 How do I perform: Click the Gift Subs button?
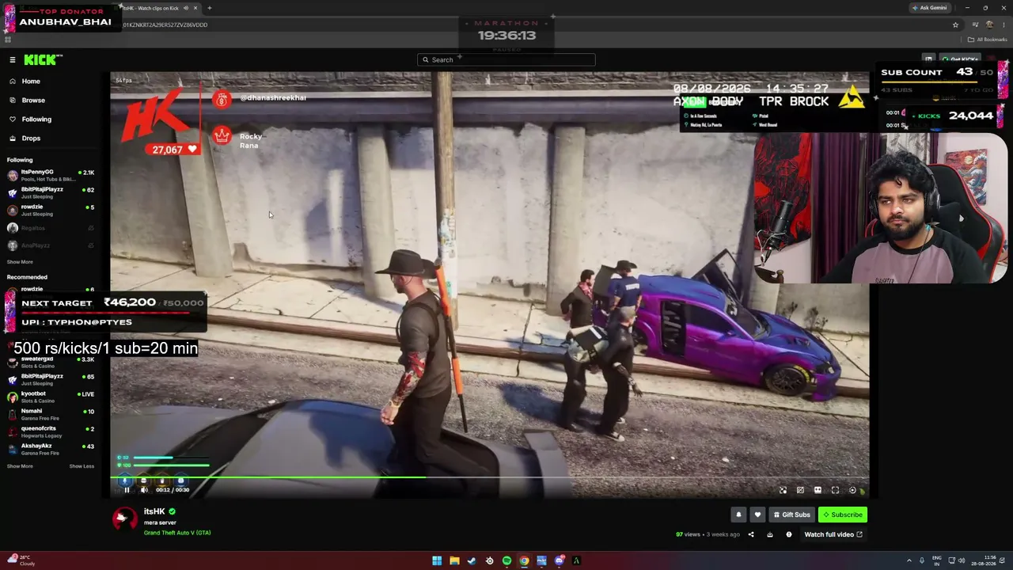[x=791, y=515]
